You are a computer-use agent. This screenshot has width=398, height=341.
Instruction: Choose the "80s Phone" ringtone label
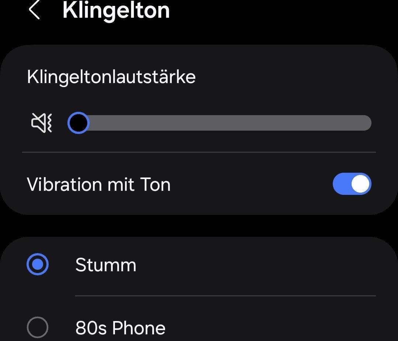point(121,328)
